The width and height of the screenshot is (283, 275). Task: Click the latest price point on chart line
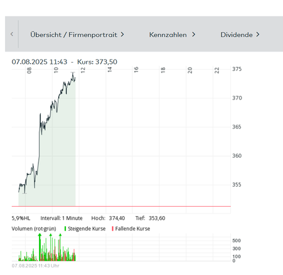75,78
